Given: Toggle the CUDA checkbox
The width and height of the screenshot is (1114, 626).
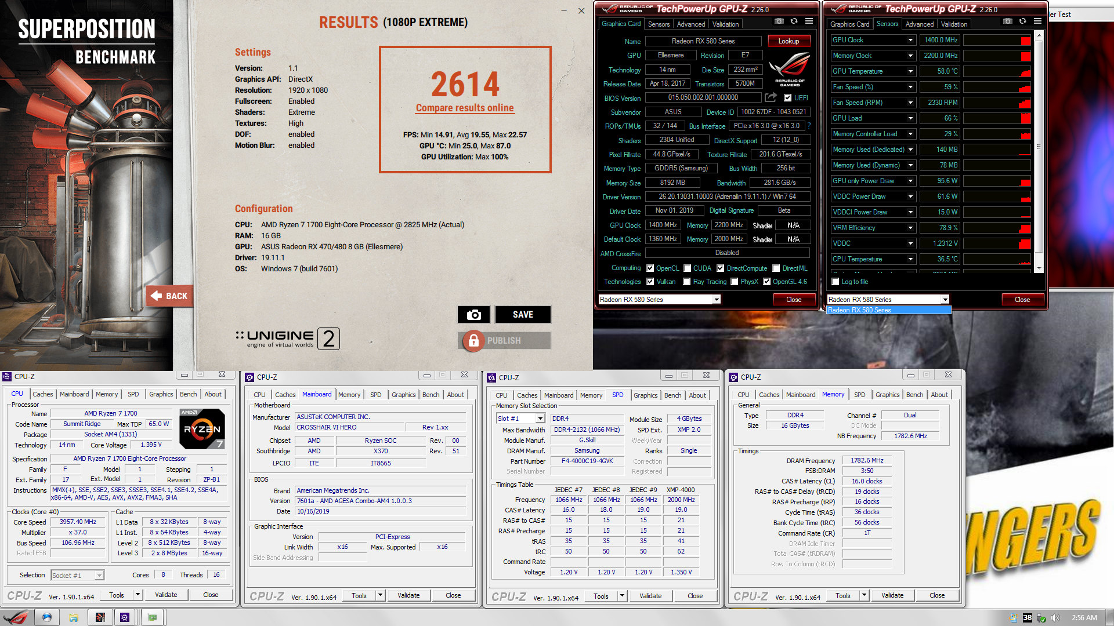Looking at the screenshot, I should click(687, 268).
